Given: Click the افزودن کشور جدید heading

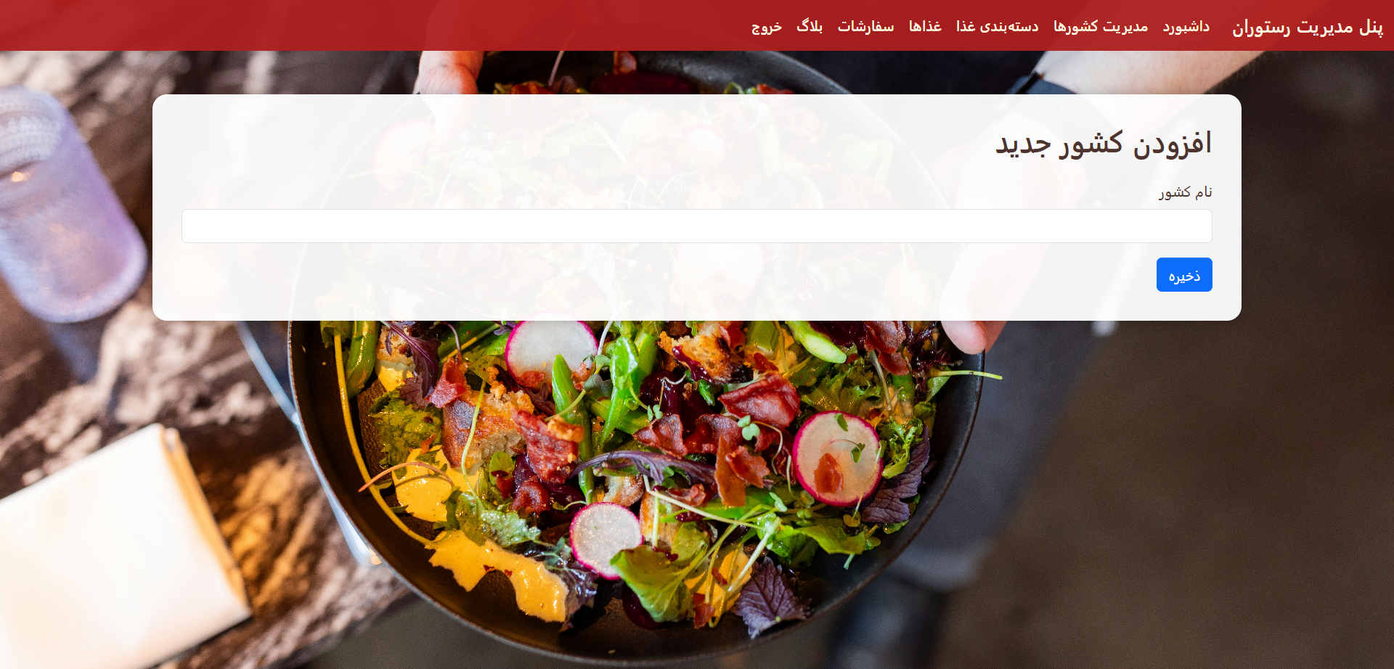Looking at the screenshot, I should click(1104, 143).
